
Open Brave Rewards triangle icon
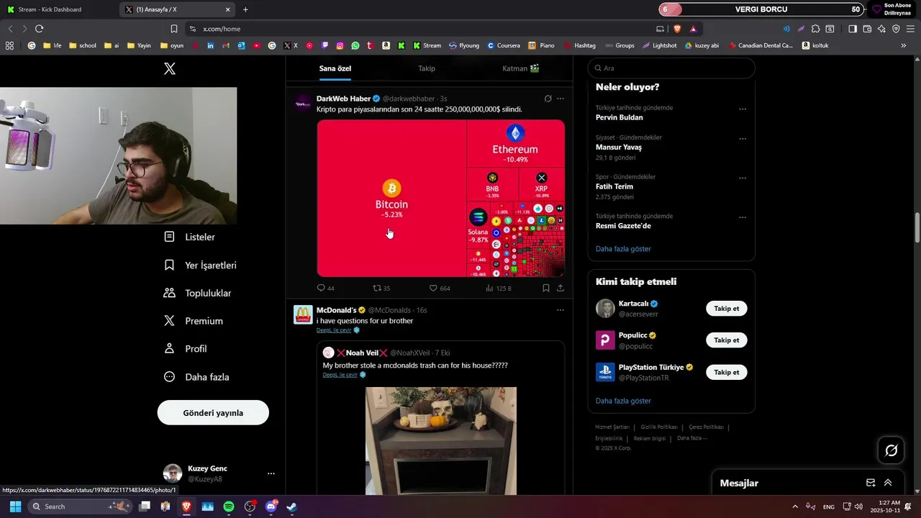point(693,29)
